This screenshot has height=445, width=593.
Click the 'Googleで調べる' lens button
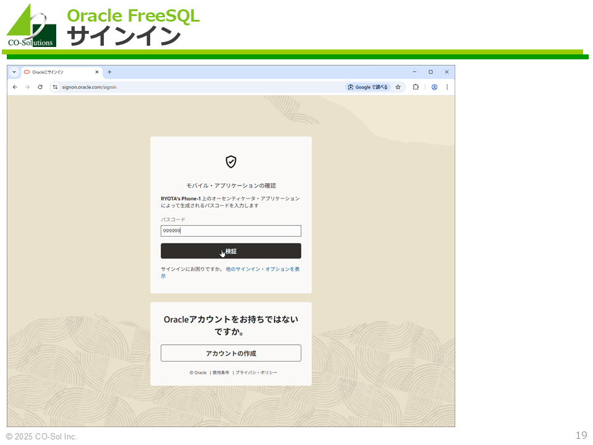point(368,87)
